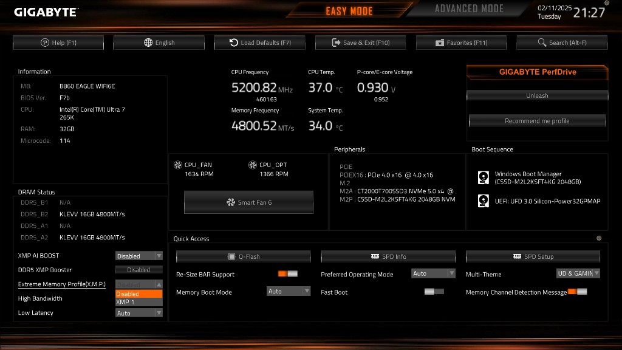Open SPD Setup
This screenshot has height=350, width=622.
tap(533, 256)
